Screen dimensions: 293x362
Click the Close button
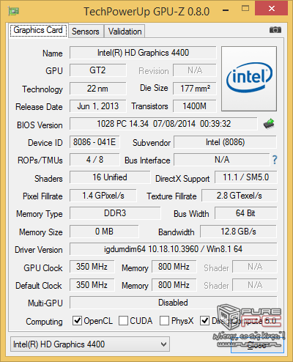(257, 345)
